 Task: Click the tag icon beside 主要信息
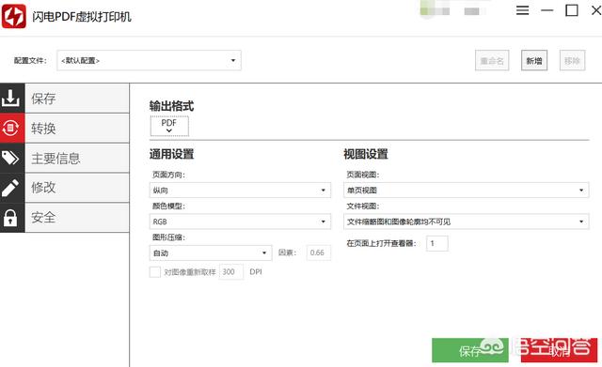pos(10,158)
